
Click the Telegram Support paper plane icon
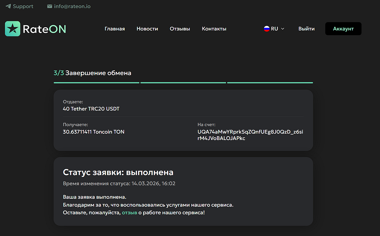pyautogui.click(x=8, y=6)
